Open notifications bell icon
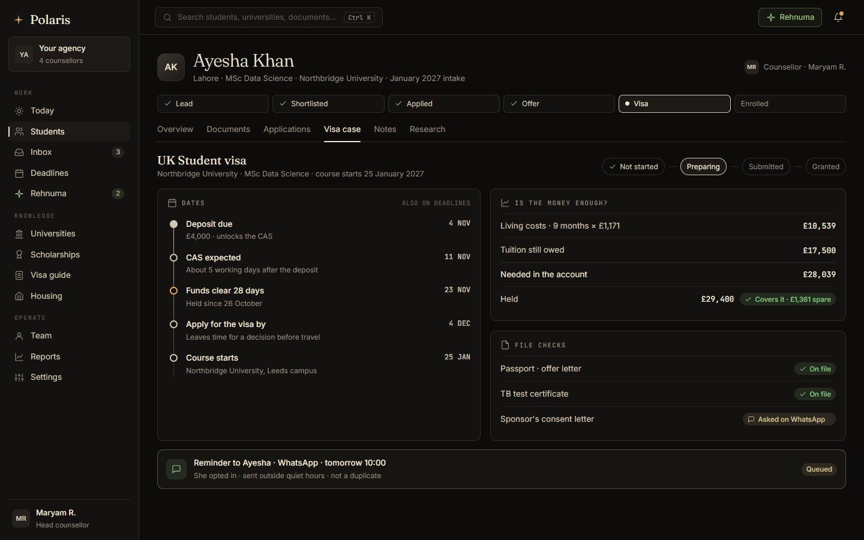Image resolution: width=864 pixels, height=540 pixels. [838, 17]
